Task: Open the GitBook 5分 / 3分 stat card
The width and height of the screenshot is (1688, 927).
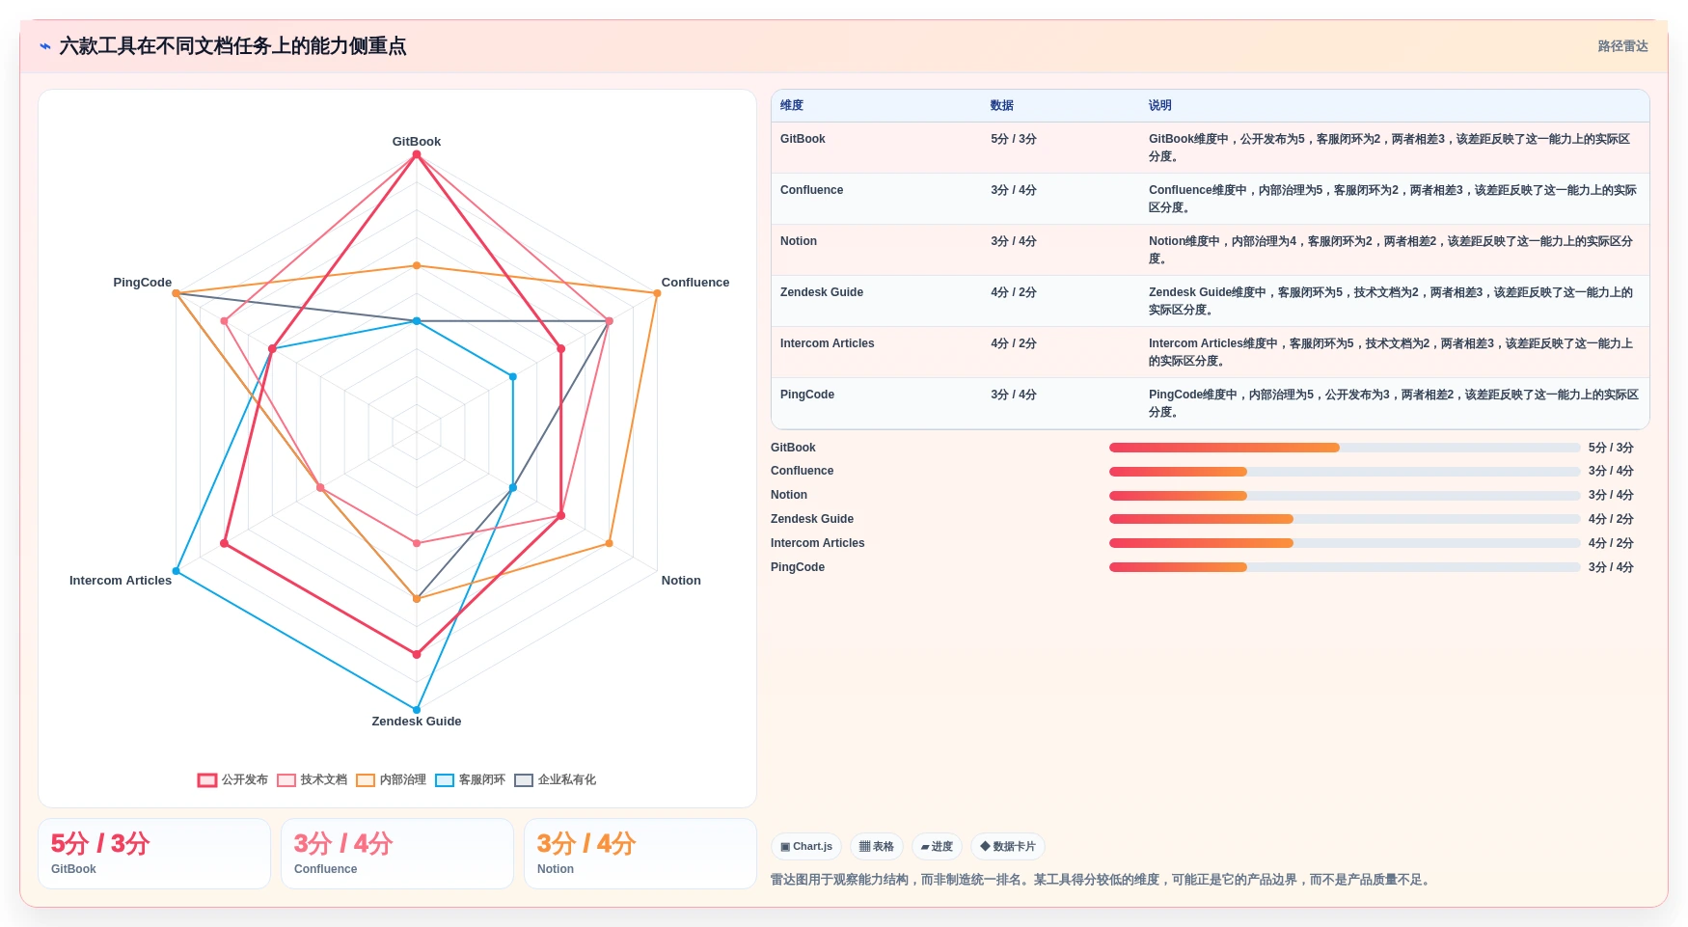Action: click(x=154, y=854)
